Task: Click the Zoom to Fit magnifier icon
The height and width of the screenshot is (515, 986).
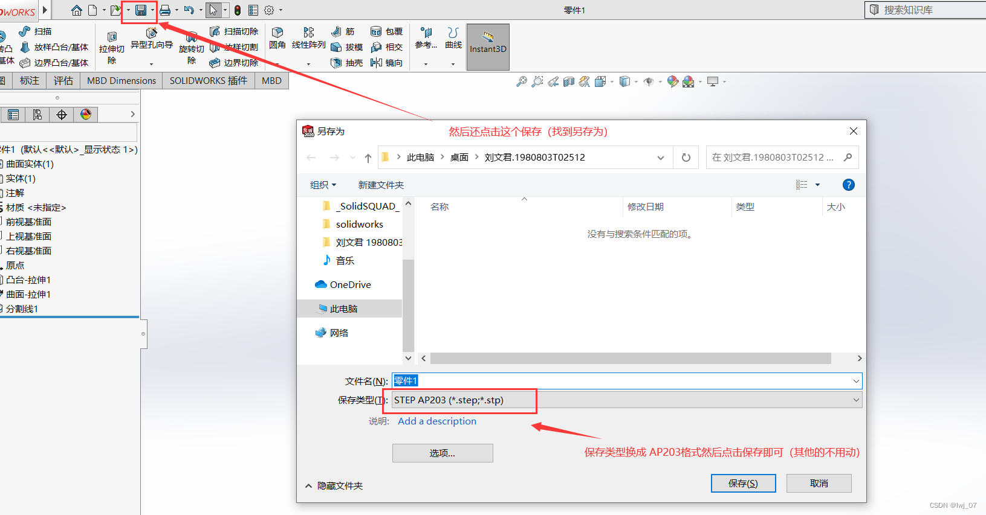Action: [x=521, y=82]
